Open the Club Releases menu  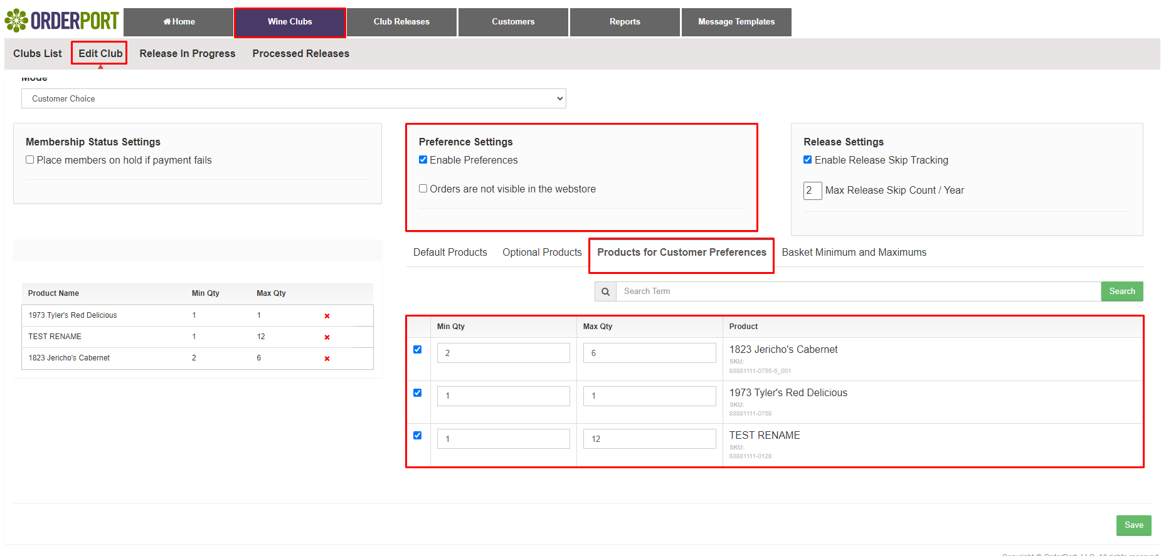[401, 22]
